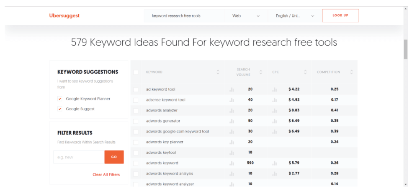The width and height of the screenshot is (412, 192).
Task: Select all keywords with header checkbox
Action: pyautogui.click(x=136, y=72)
